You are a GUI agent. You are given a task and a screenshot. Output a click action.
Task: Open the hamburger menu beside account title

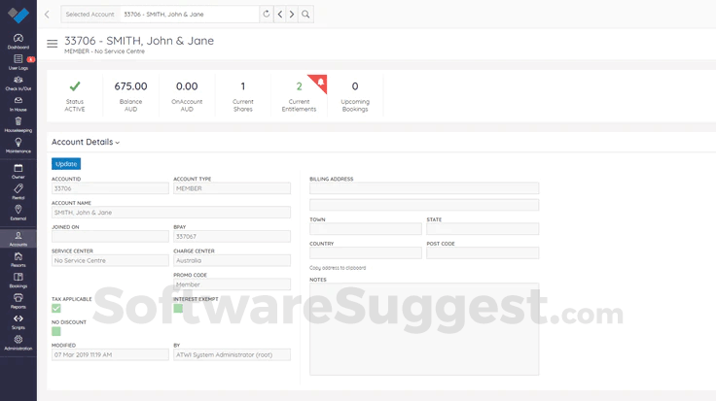coord(53,44)
